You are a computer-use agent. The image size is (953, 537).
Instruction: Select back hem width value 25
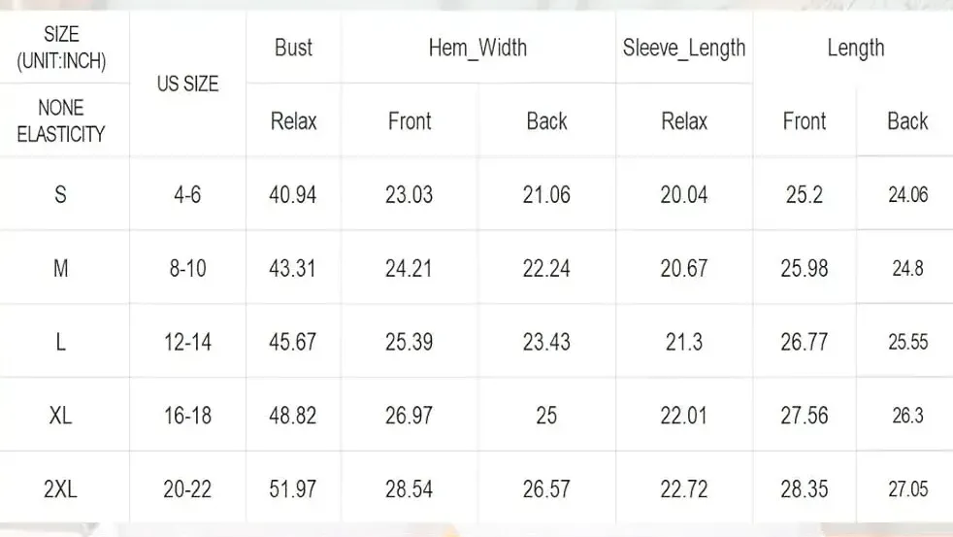coord(546,416)
